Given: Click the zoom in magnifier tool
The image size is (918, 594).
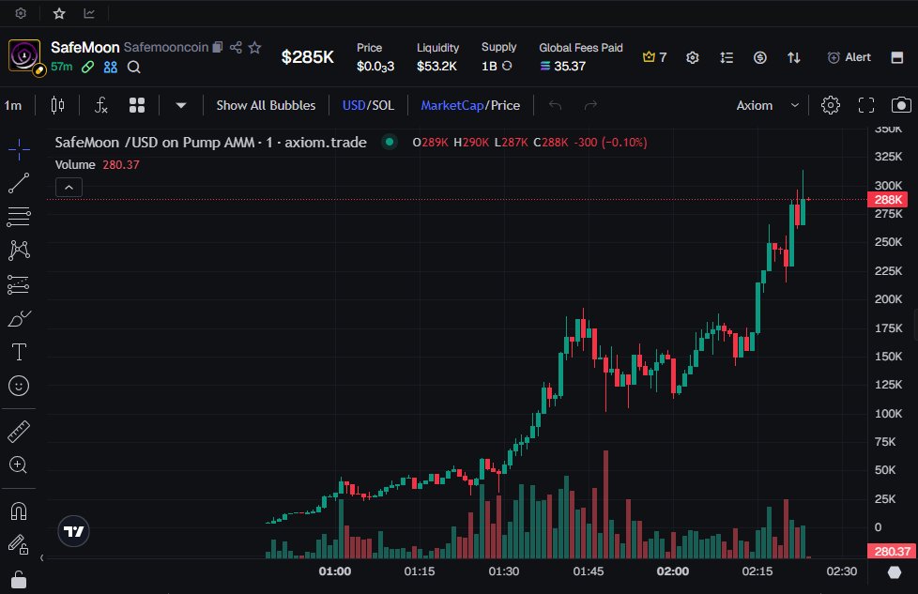Looking at the screenshot, I should [19, 465].
